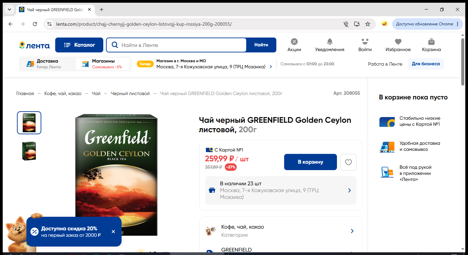This screenshot has width=468, height=255.
Task: Select the first tea thumbnail
Action: tap(29, 123)
